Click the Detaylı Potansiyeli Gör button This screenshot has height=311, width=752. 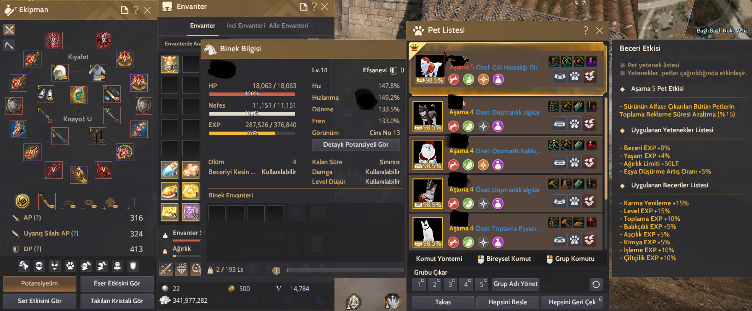tap(356, 144)
